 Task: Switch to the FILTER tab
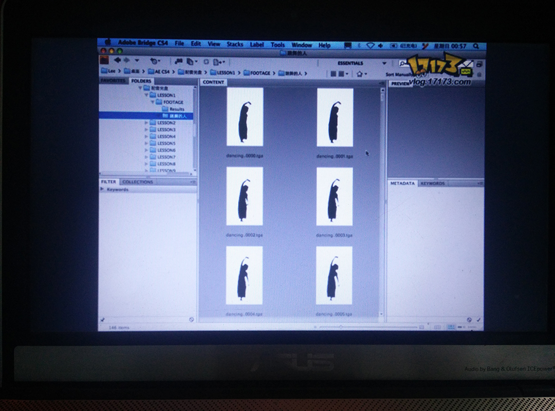pyautogui.click(x=108, y=182)
